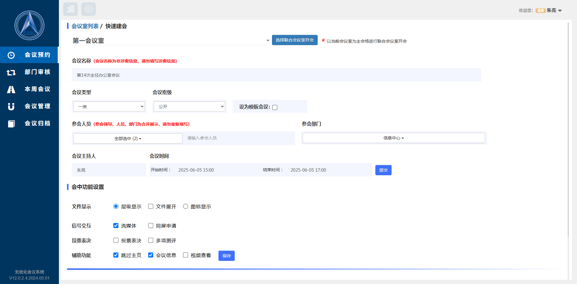The image size is (577, 284).
Task: Click the 提交 submit button
Action: click(x=383, y=170)
